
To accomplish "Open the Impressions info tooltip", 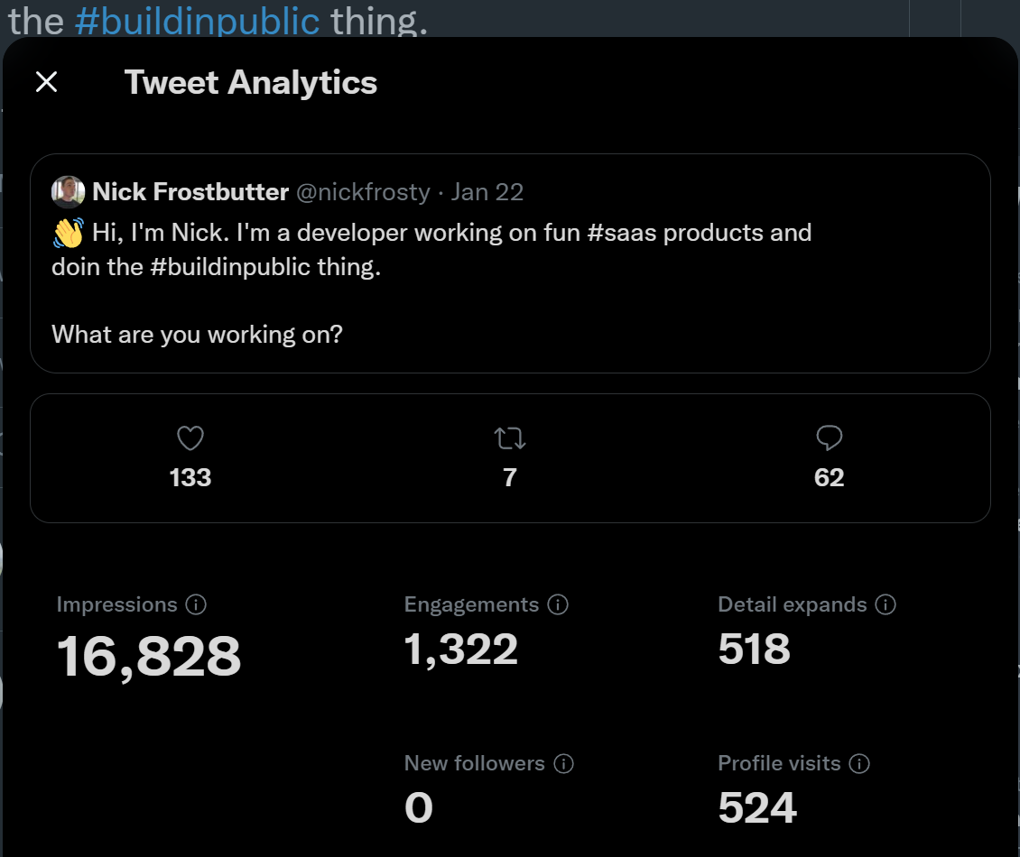I will [197, 605].
